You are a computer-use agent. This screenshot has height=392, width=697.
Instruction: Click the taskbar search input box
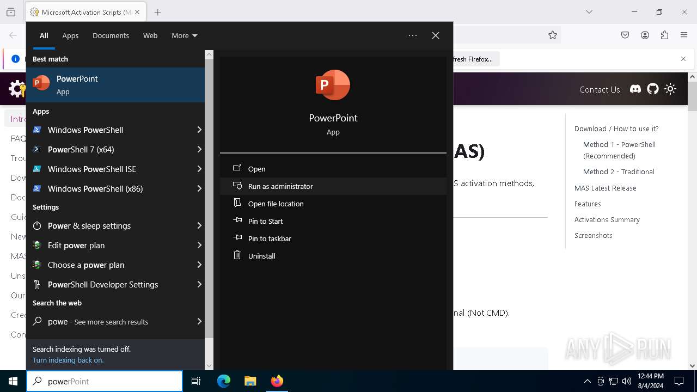(105, 381)
